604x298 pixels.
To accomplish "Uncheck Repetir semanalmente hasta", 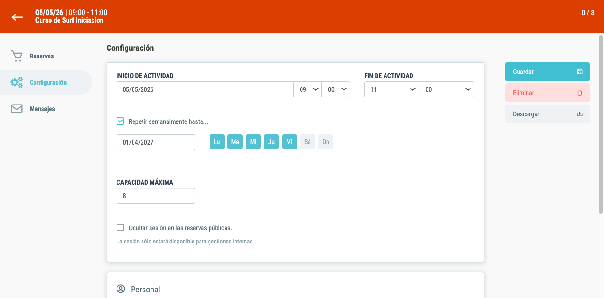I will coord(120,121).
